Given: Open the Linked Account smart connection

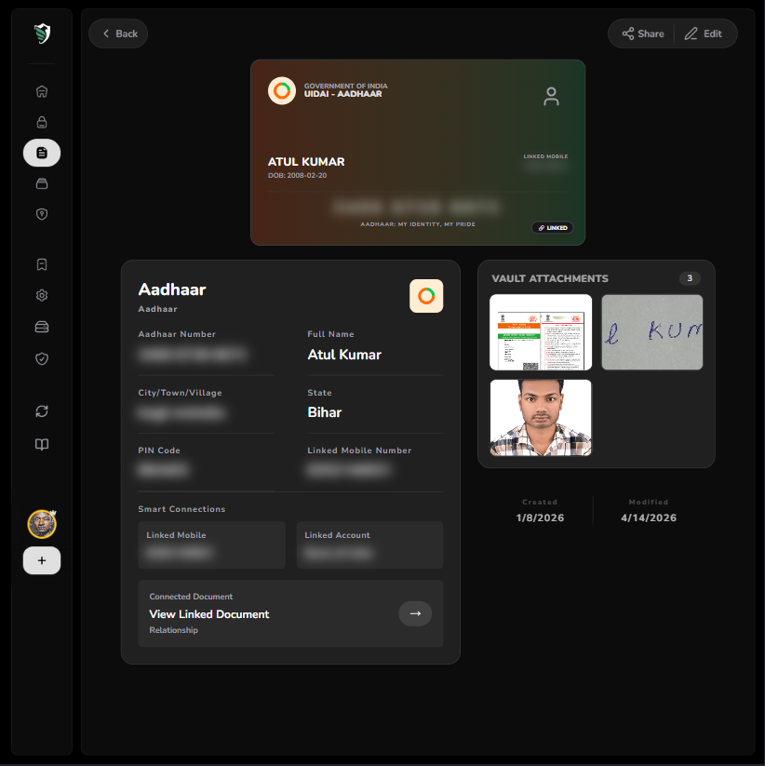Looking at the screenshot, I should click(x=369, y=545).
